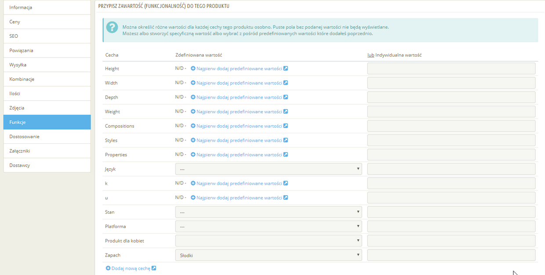
Task: Click the plus icon in the Depth row
Action: point(193,97)
